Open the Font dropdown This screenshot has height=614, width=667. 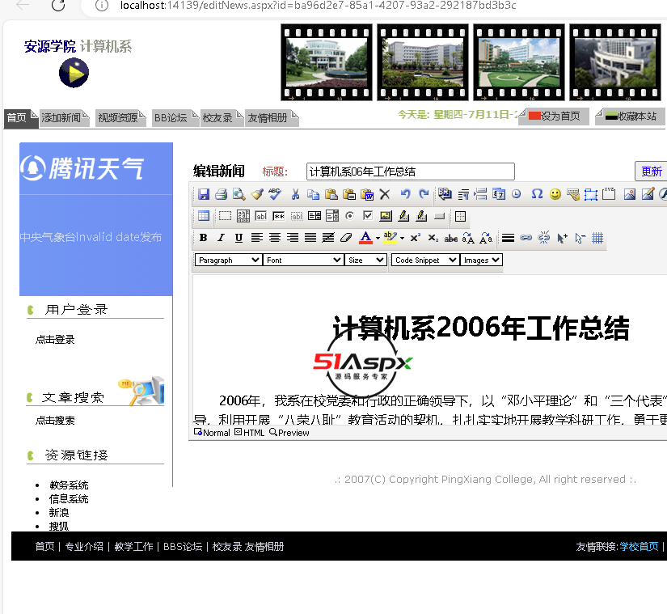coord(303,260)
